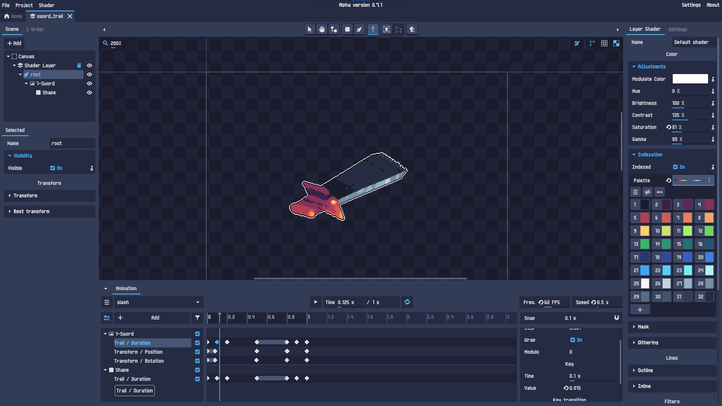Image resolution: width=722 pixels, height=406 pixels.
Task: Open the Shader menu
Action: 46,5
